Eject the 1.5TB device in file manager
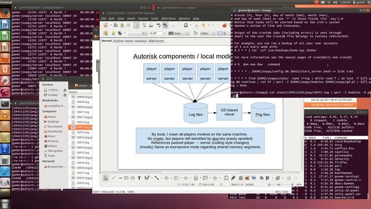The height and width of the screenshot is (209, 371). pyautogui.click(x=65, y=90)
